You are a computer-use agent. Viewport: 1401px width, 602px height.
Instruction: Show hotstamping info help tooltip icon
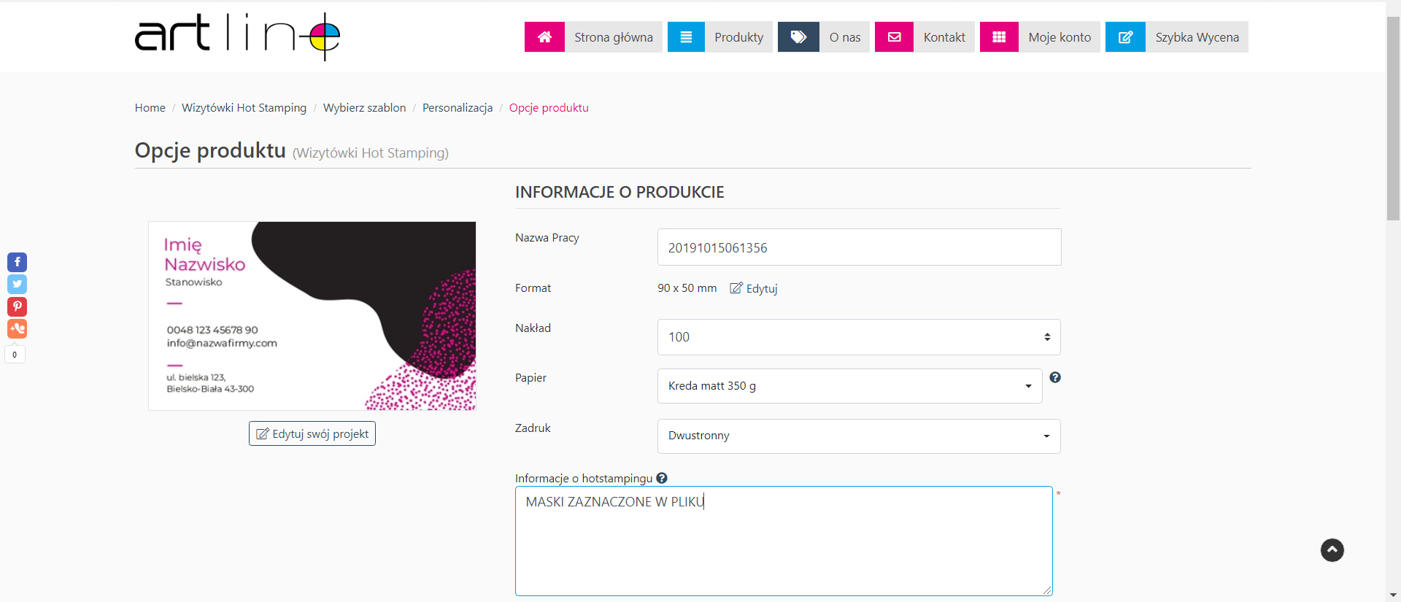[x=662, y=478]
